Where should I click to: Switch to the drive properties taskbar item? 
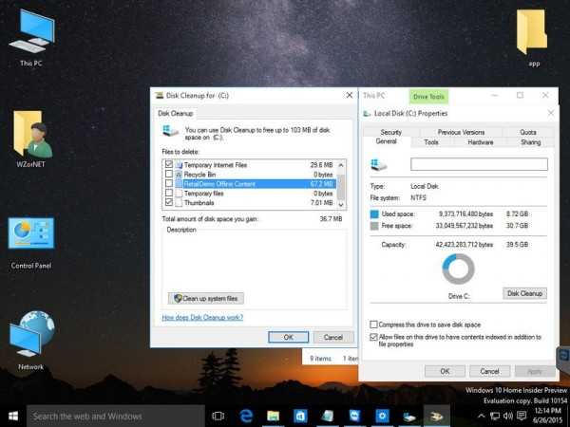click(409, 417)
